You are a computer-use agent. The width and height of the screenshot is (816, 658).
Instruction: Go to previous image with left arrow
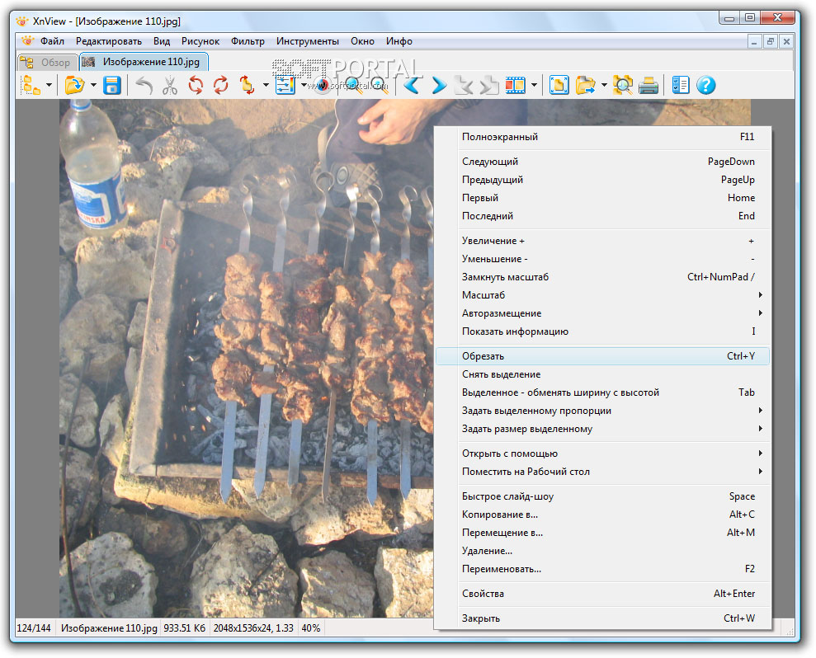pos(413,85)
